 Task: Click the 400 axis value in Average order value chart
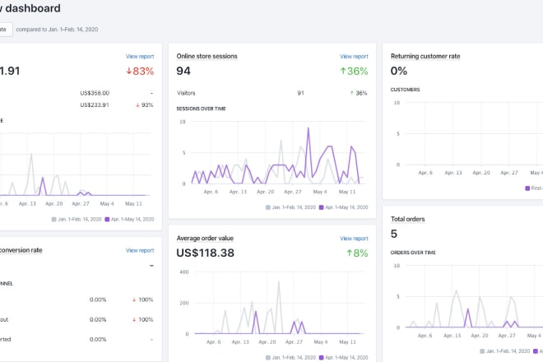(184, 272)
